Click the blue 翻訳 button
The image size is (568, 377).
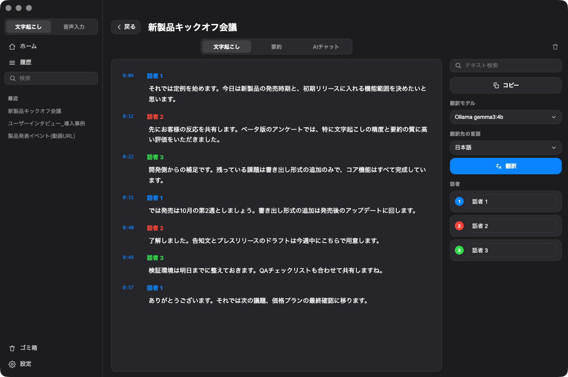click(506, 166)
